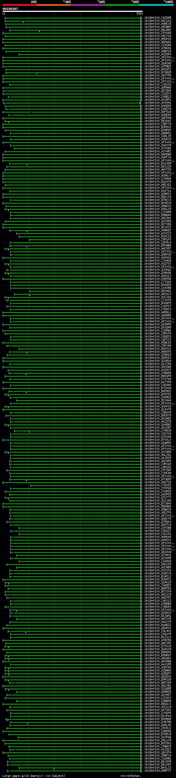
Task: Click the orange ~40% identity legend segment
Action: point(54,5)
